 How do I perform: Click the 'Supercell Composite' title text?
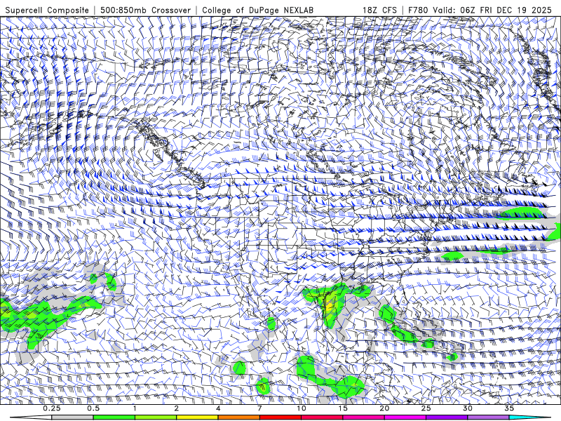47,10
